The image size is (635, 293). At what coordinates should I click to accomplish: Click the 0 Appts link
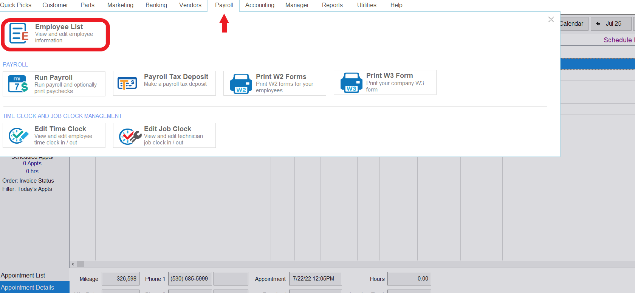point(32,163)
